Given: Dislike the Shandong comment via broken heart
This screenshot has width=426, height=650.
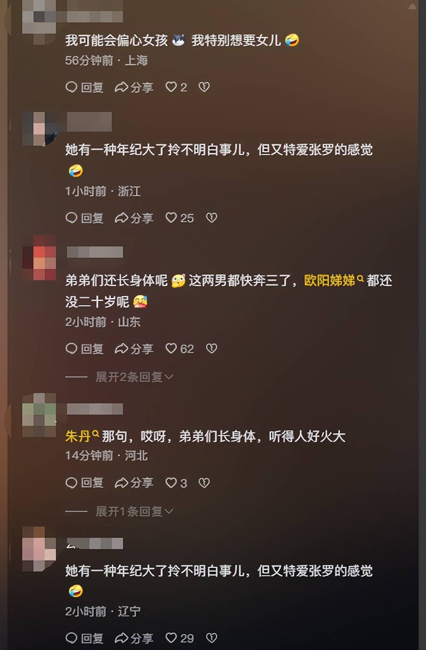Looking at the screenshot, I should point(212,349).
